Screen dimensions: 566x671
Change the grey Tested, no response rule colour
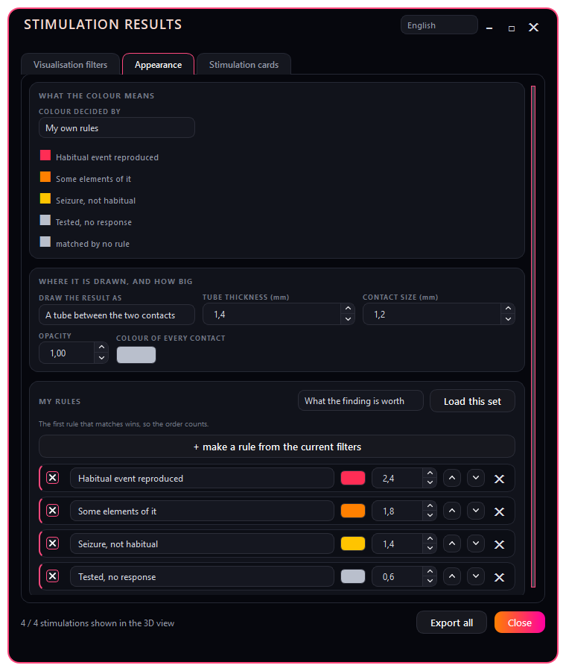pos(353,577)
